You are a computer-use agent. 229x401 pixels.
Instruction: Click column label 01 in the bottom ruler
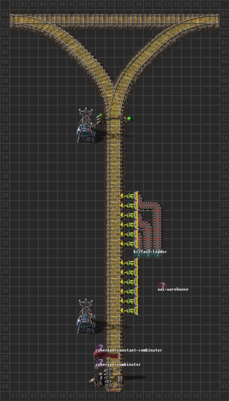[x=14, y=396]
